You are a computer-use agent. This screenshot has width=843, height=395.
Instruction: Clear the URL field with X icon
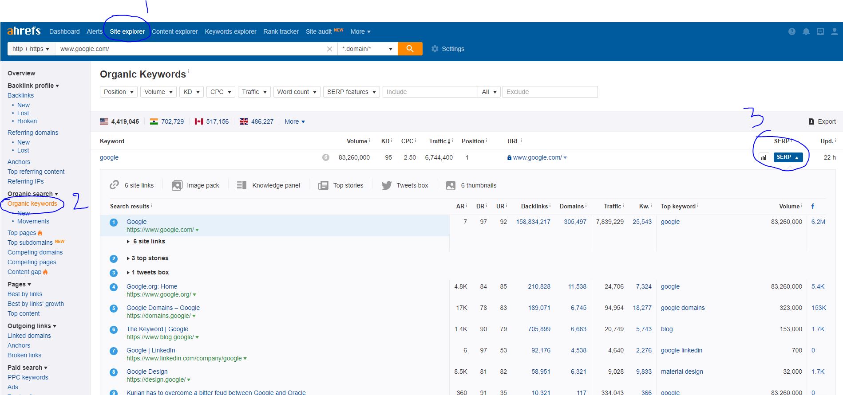pyautogui.click(x=329, y=49)
